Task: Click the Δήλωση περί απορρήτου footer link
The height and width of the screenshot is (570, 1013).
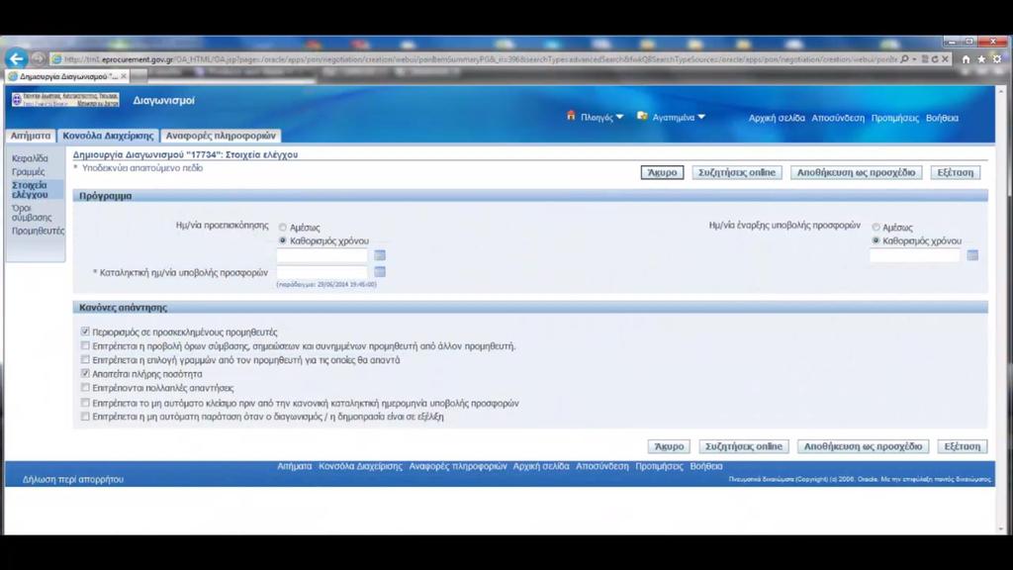Action: coord(73,480)
